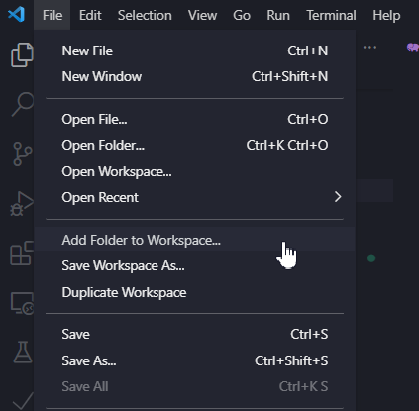419x411 pixels.
Task: Open the Extensions view icon
Action: [22, 254]
